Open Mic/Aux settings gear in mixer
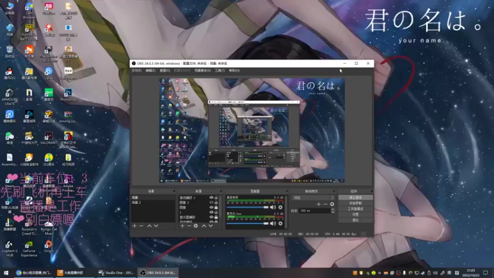This screenshot has height=278, width=494. (x=280, y=224)
